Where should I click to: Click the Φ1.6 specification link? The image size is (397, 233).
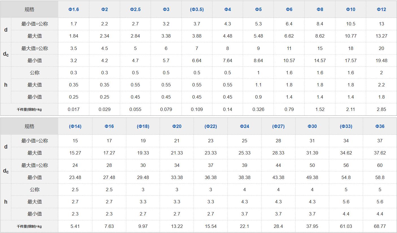point(73,9)
